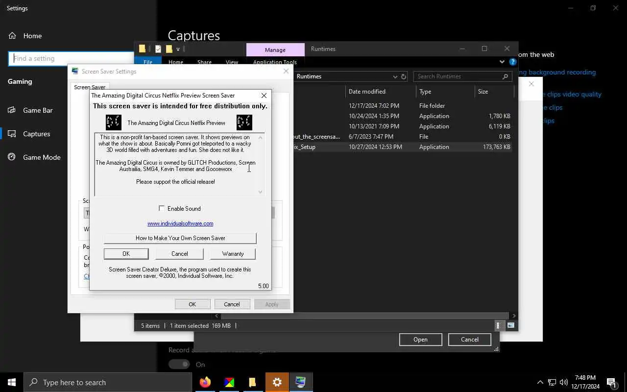Click the Type here to search box
Screen dimensions: 627x392
tap(108, 382)
